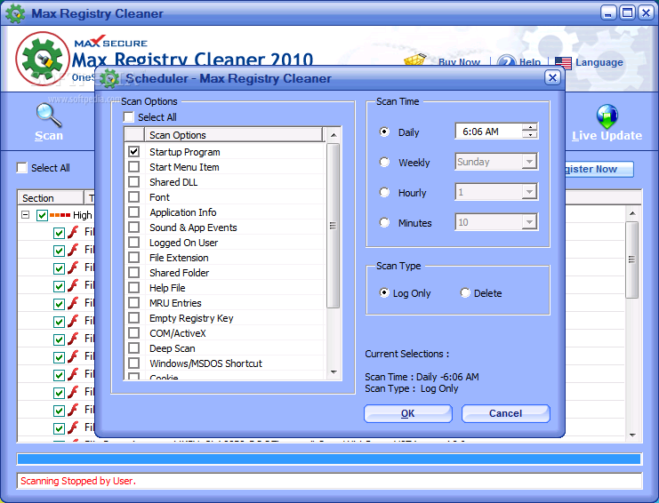The image size is (659, 503).
Task: Check the MRU Entries option
Action: (x=134, y=303)
